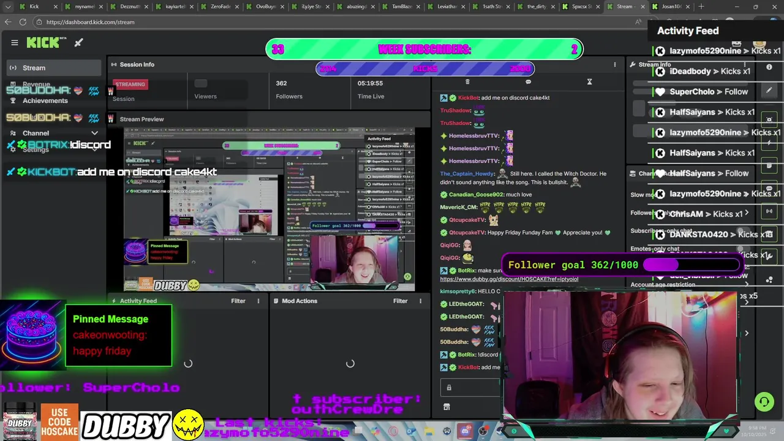Click the Stream Preview panel title
The width and height of the screenshot is (784, 441).
pos(141,119)
